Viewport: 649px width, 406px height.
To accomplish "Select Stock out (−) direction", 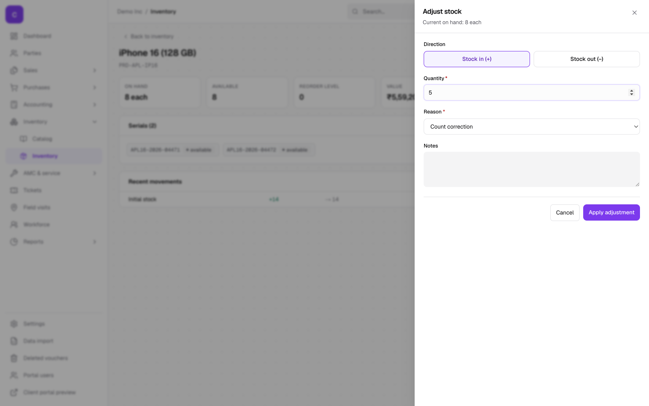I will coord(586,59).
